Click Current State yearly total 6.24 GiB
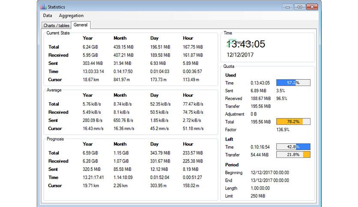The height and width of the screenshot is (207, 358). click(x=90, y=47)
